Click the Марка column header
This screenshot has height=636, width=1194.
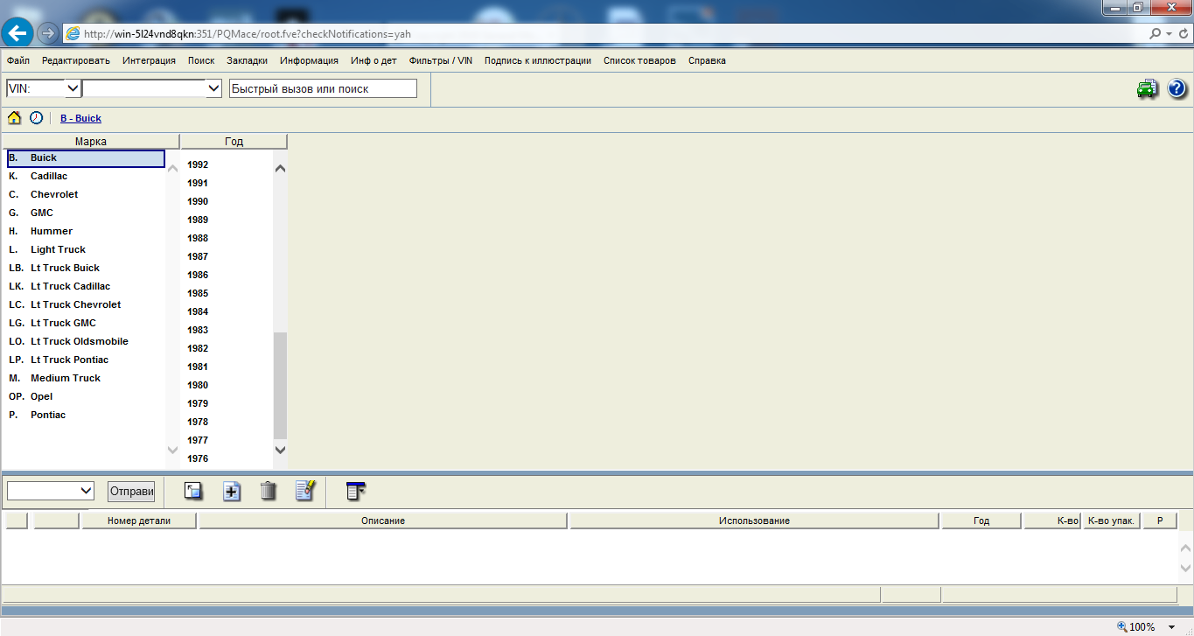[90, 141]
